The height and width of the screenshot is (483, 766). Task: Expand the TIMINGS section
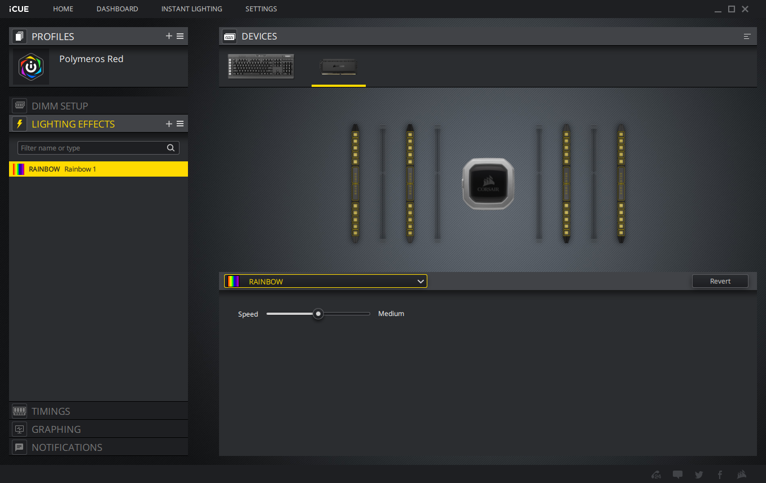tap(99, 411)
